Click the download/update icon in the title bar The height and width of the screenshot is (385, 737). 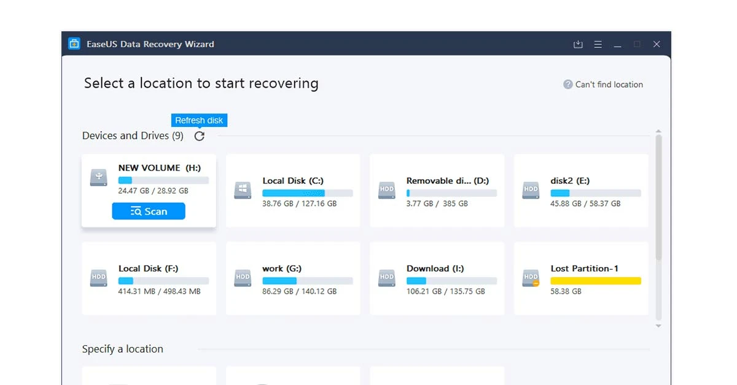coord(577,44)
